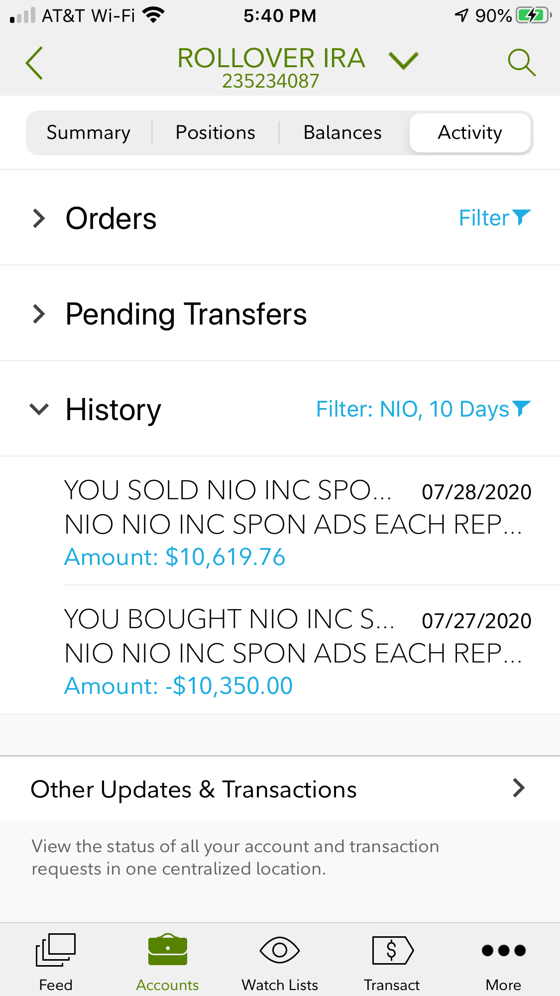Change the History filter NIO, 10 Days

click(423, 409)
